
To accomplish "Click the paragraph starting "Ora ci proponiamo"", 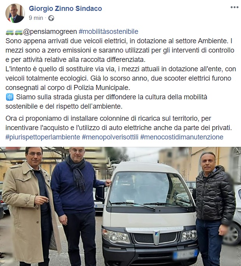I will tap(118, 123).
